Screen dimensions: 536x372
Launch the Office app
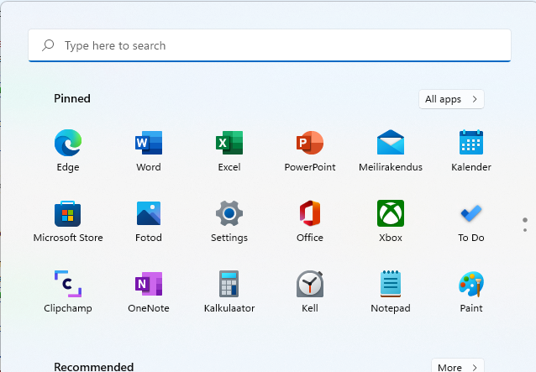point(310,221)
